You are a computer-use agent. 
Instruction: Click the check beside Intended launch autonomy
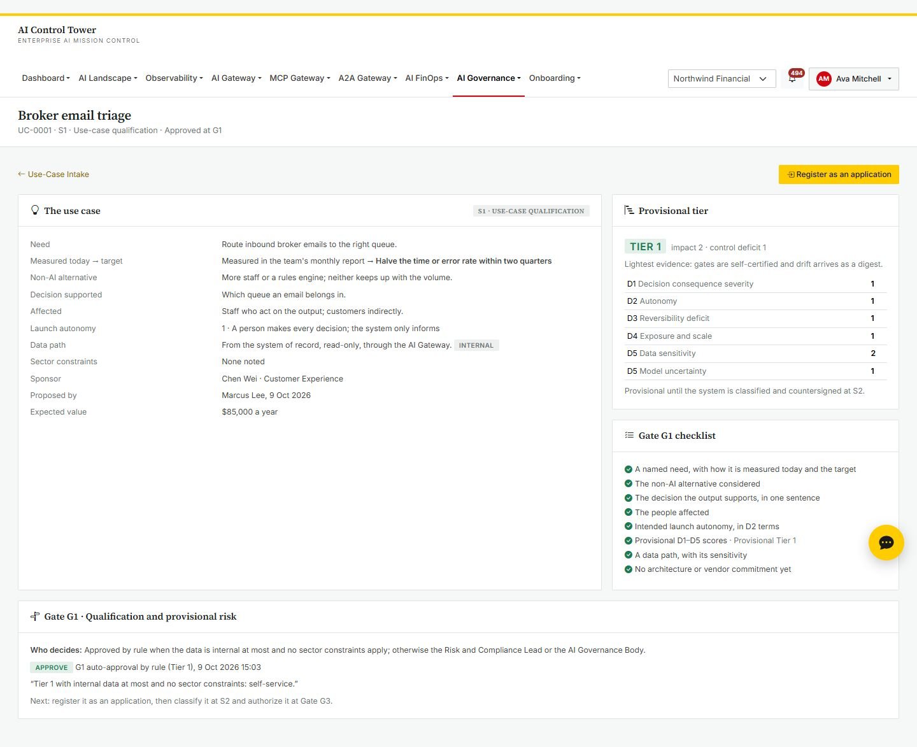coord(629,526)
